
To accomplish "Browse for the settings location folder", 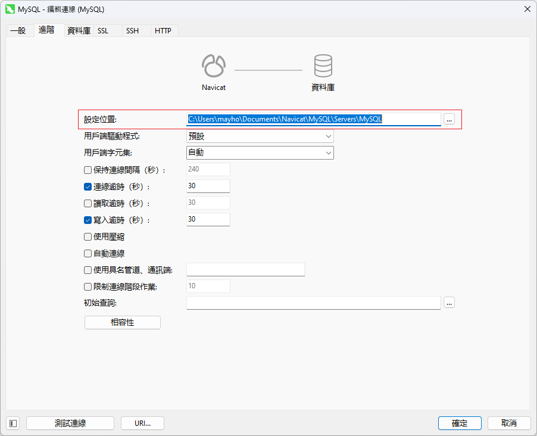I will coord(449,119).
